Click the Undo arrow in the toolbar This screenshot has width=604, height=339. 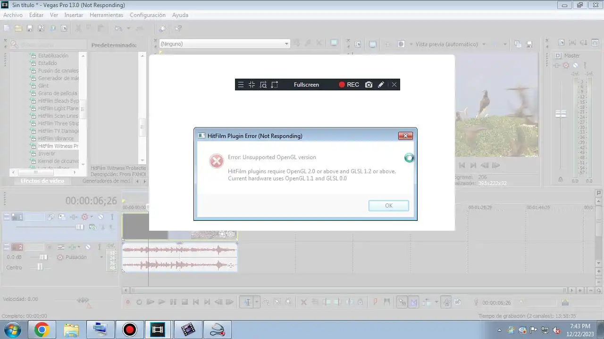(x=118, y=28)
